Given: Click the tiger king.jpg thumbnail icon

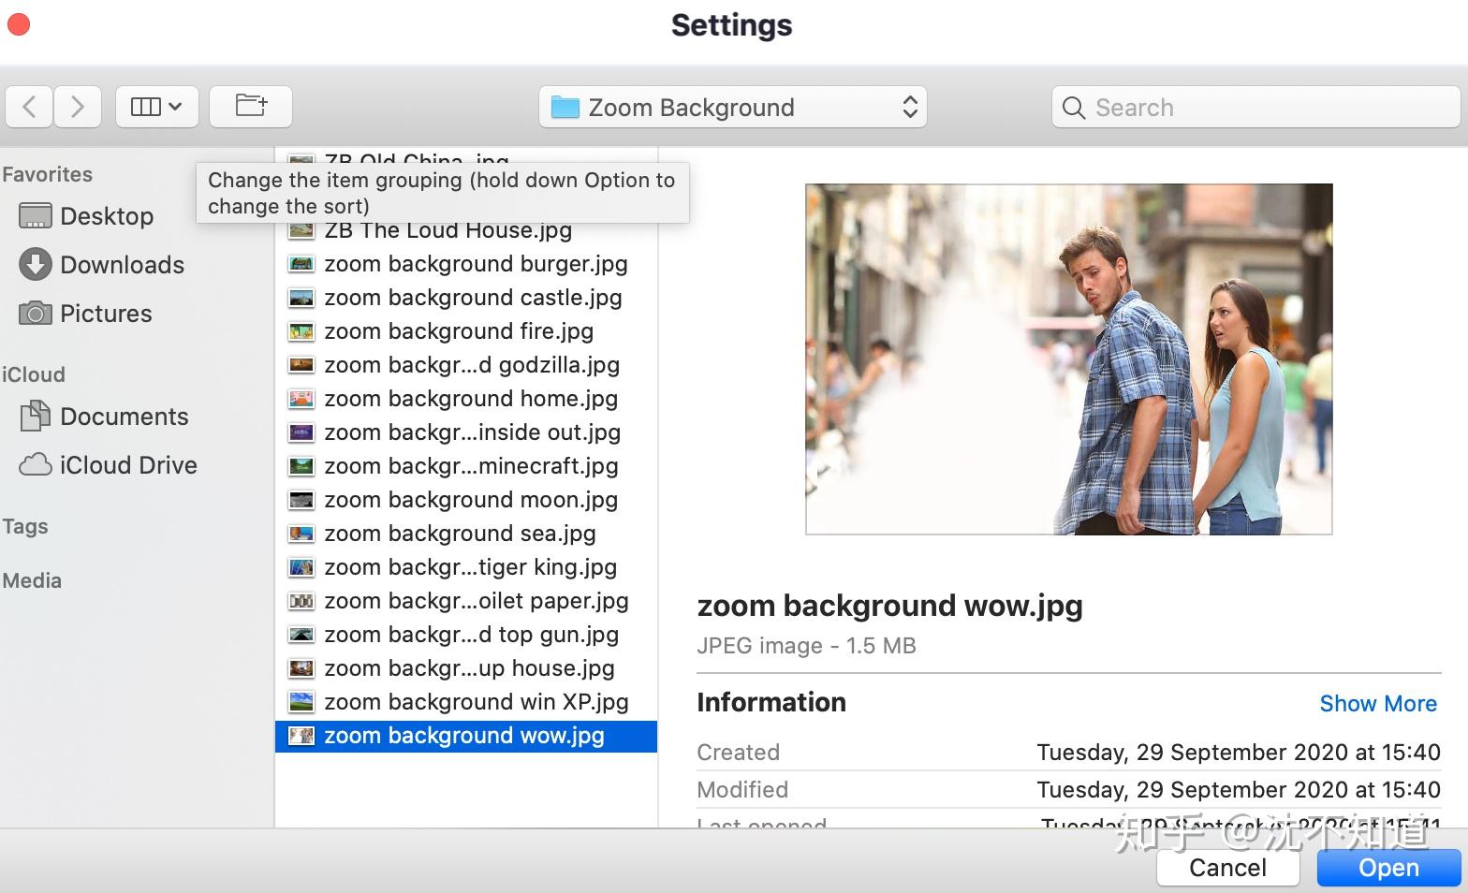Looking at the screenshot, I should [x=301, y=567].
